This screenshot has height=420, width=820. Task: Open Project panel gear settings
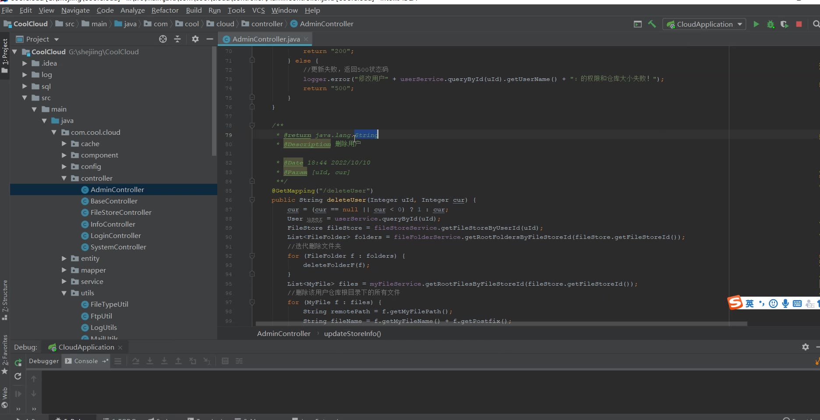[x=195, y=39]
